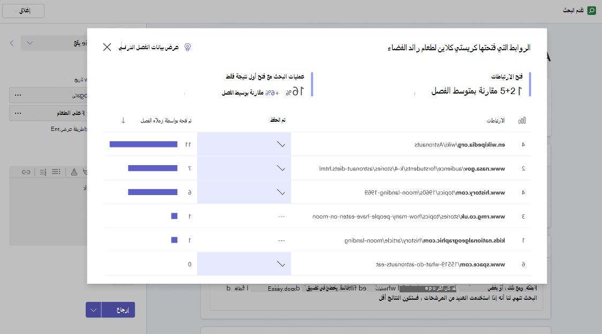The width and height of the screenshot is (602, 334).
Task: Click the bar chart icon in links header
Action: click(x=522, y=121)
